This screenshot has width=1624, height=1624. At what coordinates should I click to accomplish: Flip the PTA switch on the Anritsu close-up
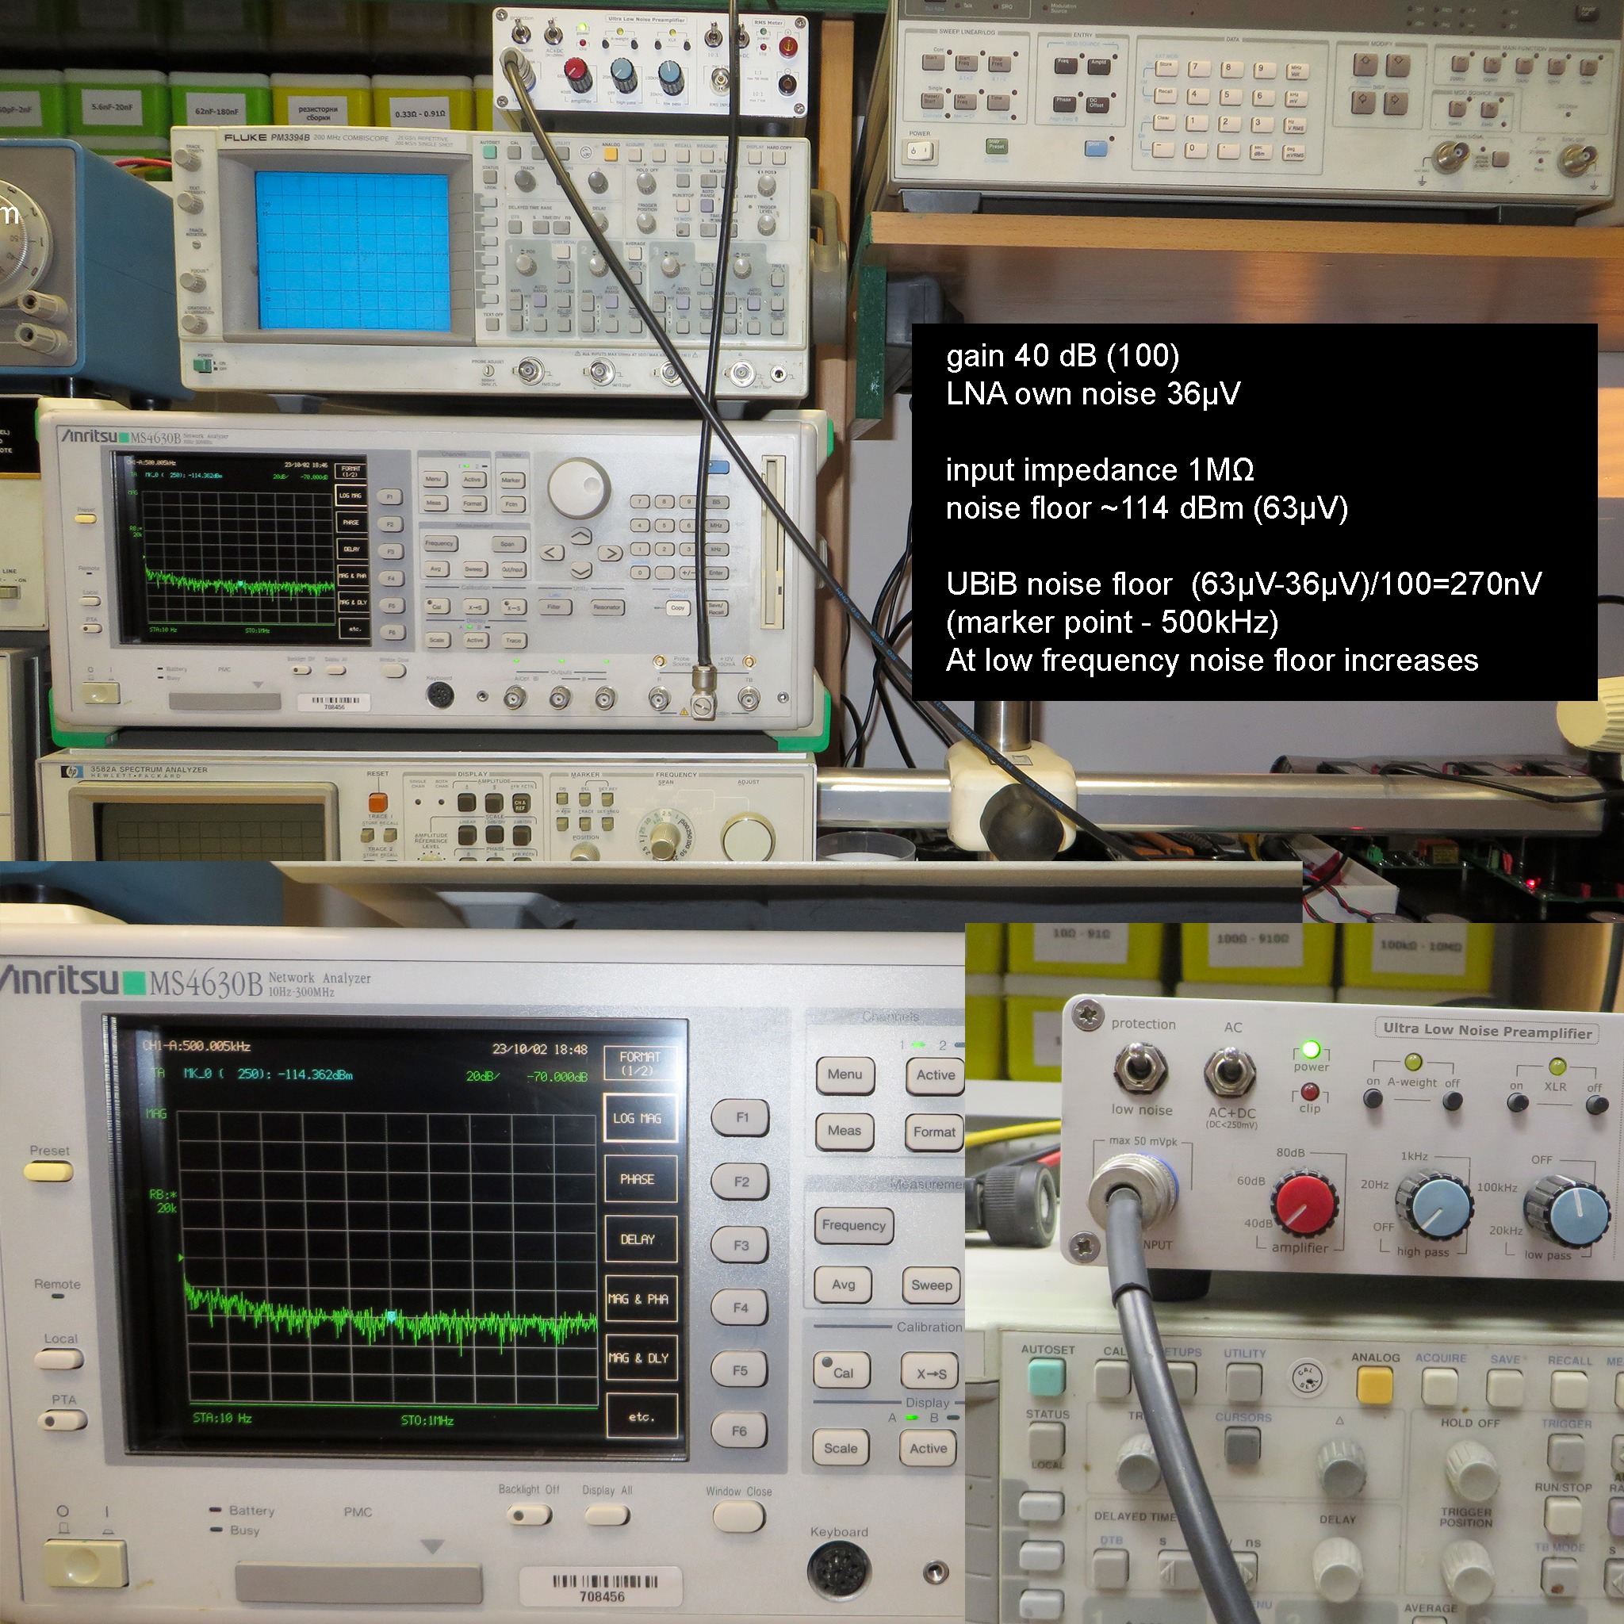coord(63,1422)
